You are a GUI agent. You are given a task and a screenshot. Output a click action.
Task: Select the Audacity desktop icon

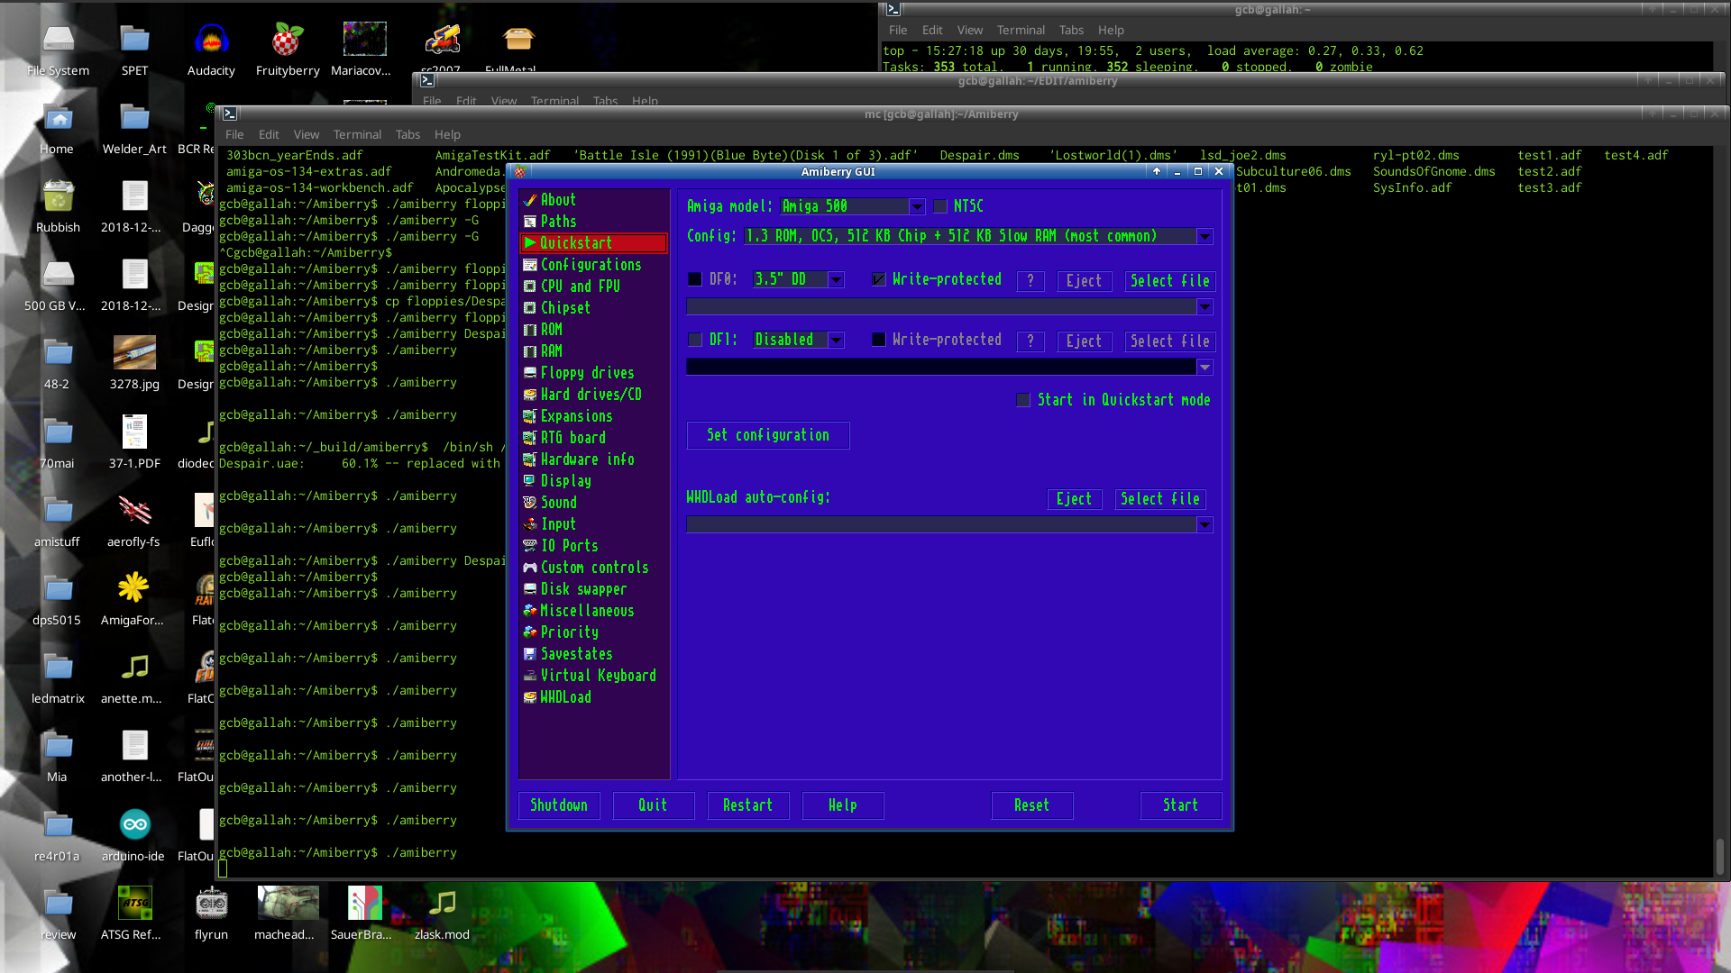point(211,50)
